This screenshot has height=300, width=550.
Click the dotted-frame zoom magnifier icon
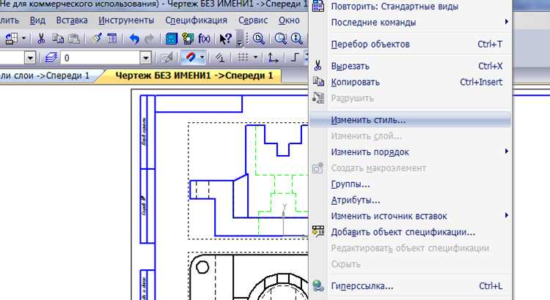coord(280,39)
